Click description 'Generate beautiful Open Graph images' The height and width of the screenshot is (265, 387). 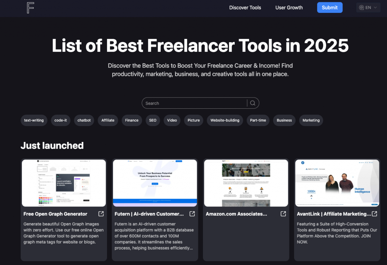[63, 233]
